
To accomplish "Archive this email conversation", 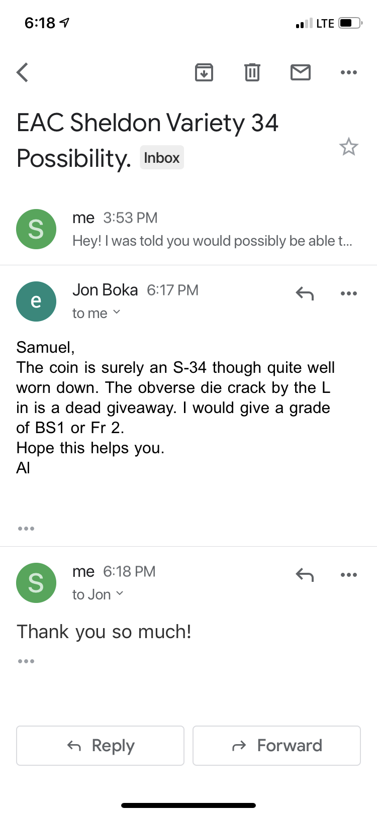I will point(204,72).
